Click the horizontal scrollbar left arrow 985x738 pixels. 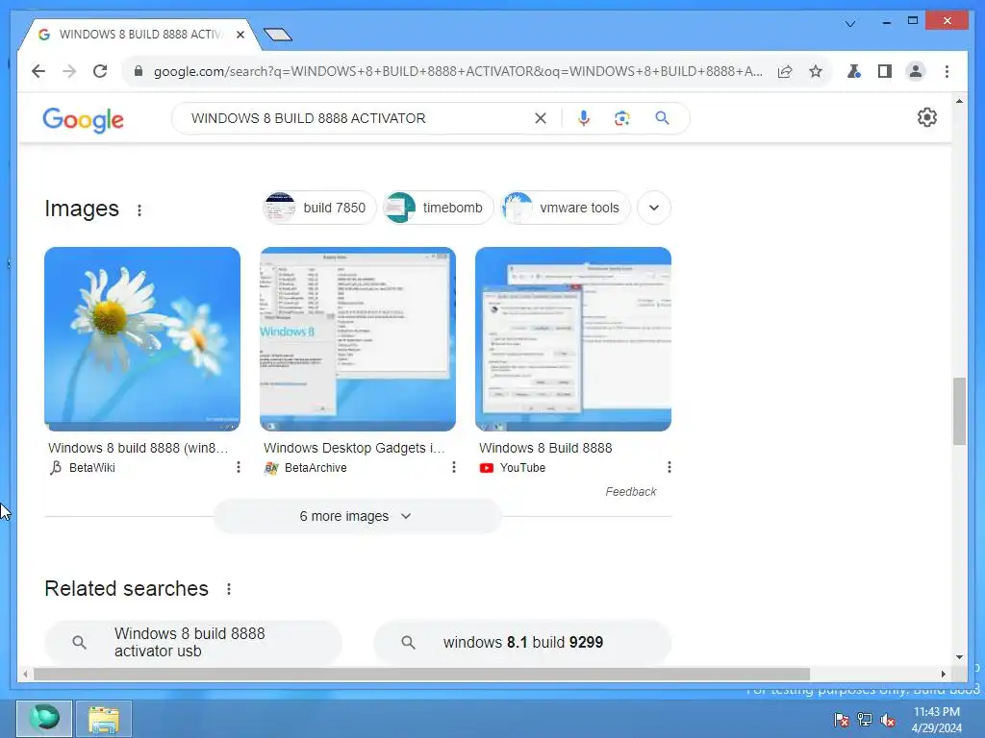(24, 674)
